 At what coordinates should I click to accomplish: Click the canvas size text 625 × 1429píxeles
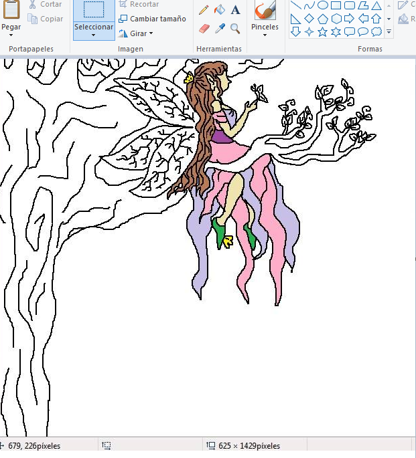tap(249, 446)
